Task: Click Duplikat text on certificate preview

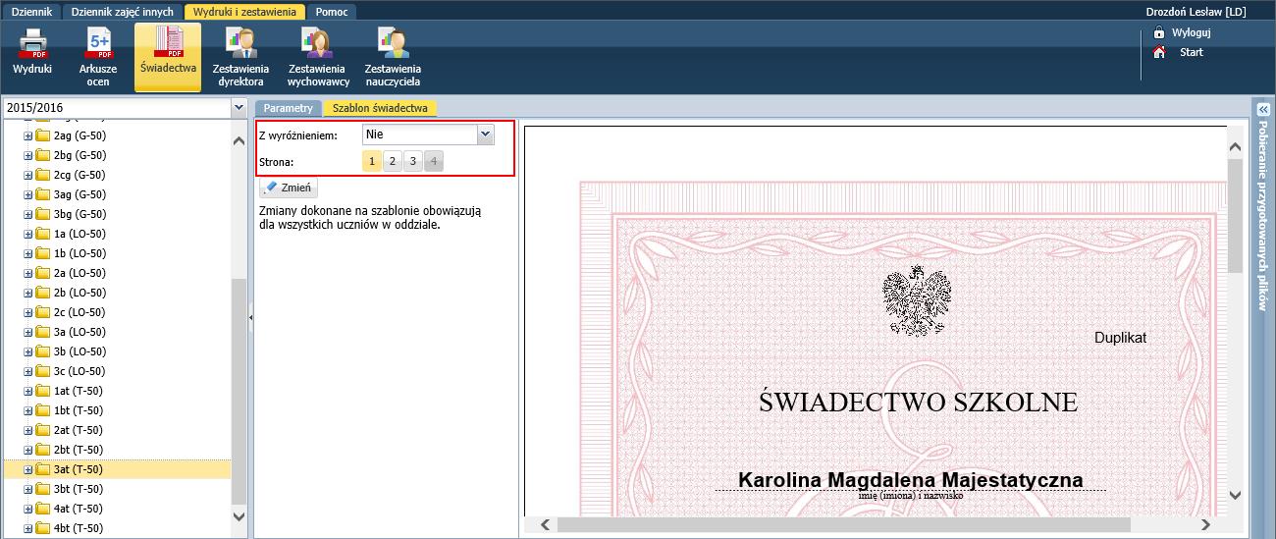Action: (1120, 338)
